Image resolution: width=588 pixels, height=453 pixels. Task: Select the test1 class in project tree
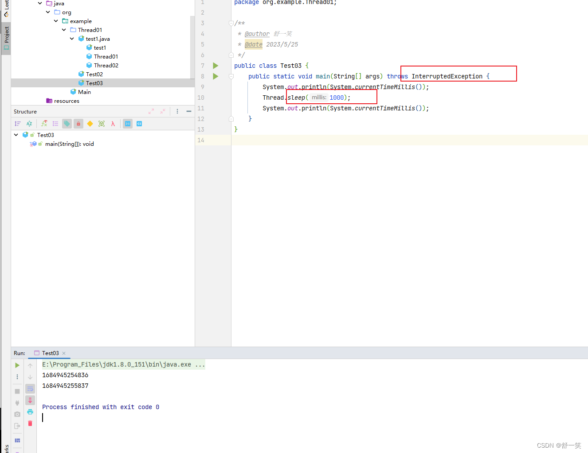pyautogui.click(x=100, y=47)
